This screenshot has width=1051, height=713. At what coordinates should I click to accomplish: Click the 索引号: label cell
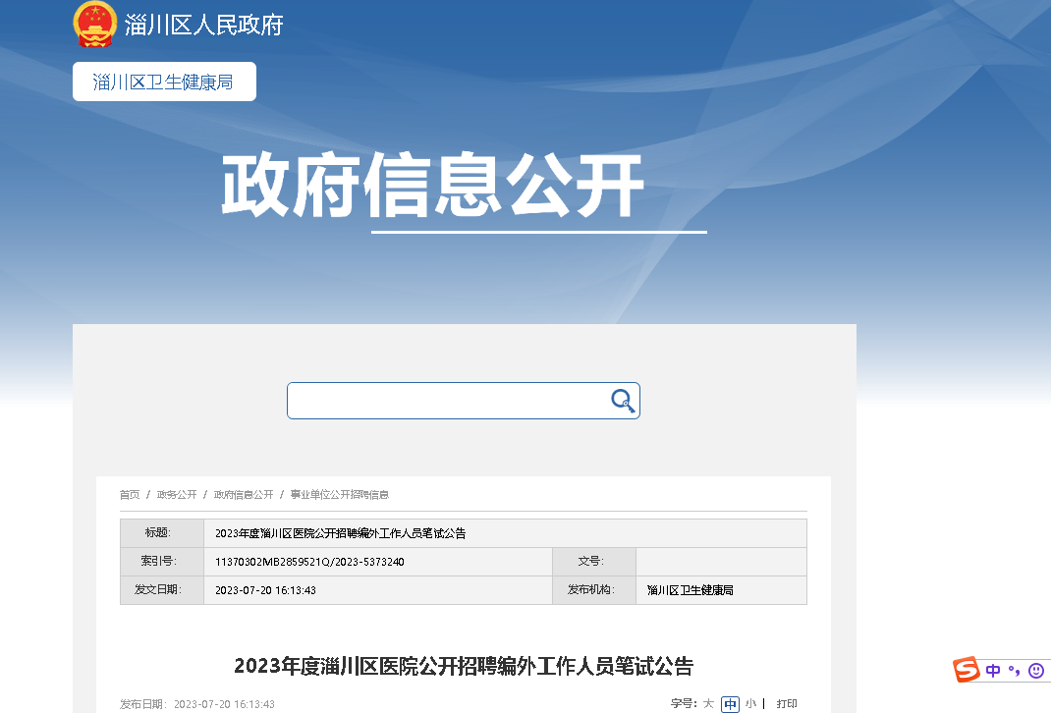[x=162, y=562]
